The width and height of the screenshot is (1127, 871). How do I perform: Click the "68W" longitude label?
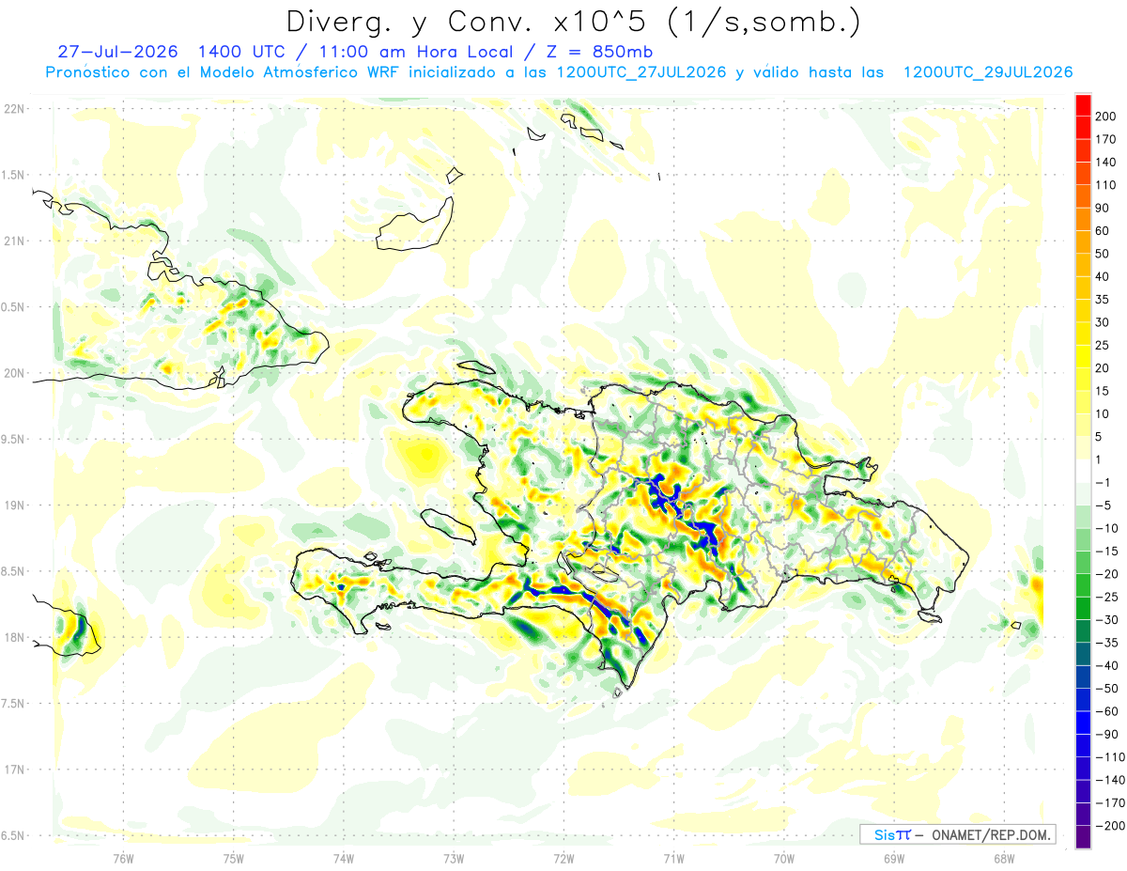coord(1004,859)
